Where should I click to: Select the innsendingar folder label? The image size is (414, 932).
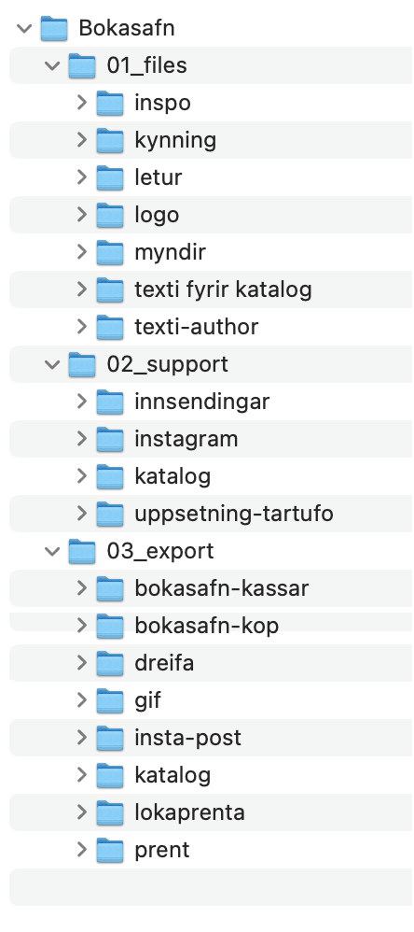pyautogui.click(x=201, y=402)
